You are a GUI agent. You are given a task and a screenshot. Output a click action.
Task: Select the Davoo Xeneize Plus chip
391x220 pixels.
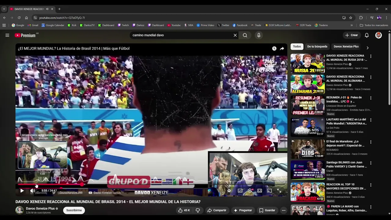point(346,47)
